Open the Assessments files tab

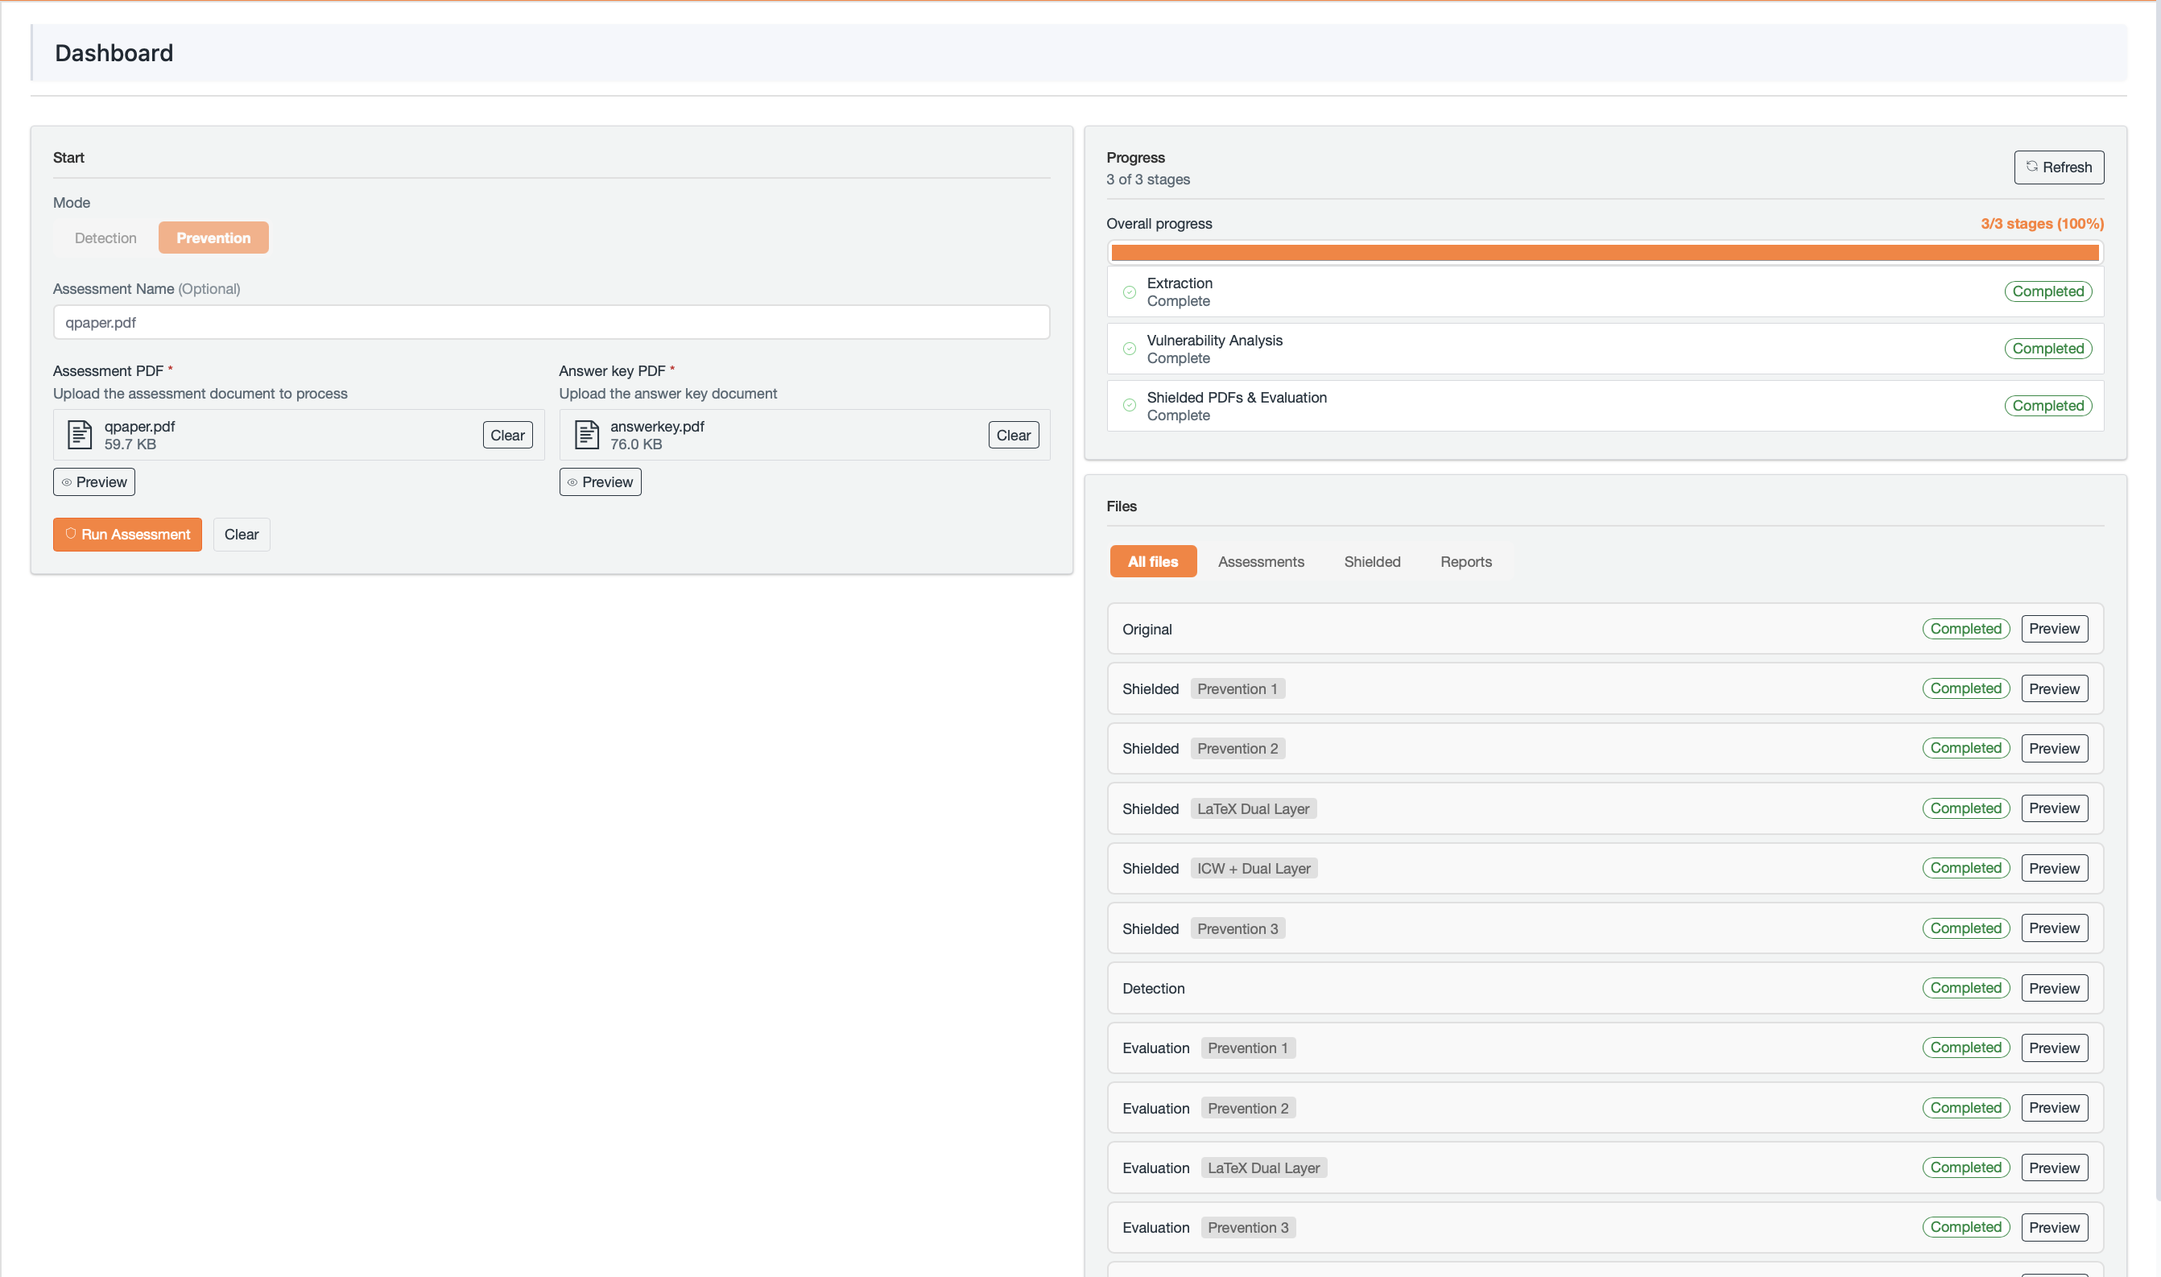(1260, 561)
